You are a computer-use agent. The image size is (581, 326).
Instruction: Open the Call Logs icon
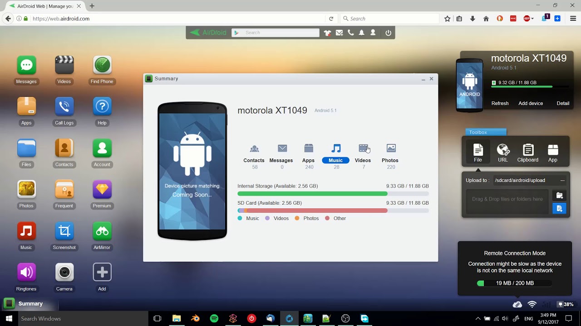tap(64, 106)
